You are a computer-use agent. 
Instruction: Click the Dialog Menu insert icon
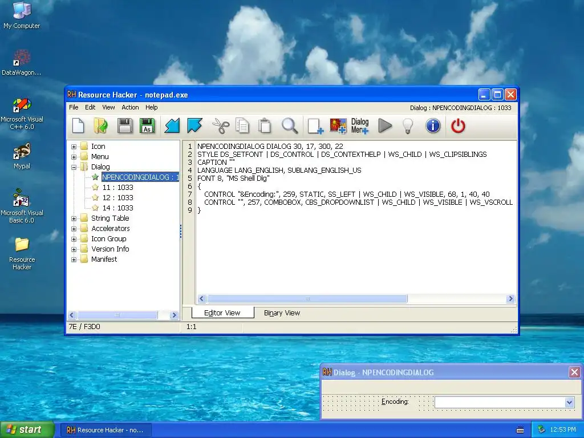pyautogui.click(x=360, y=126)
